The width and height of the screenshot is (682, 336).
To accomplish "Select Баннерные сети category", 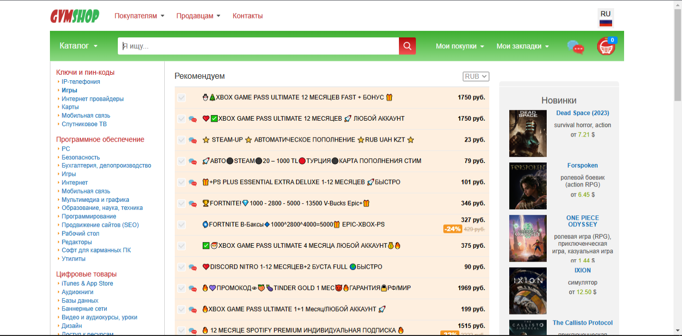I will click(x=84, y=309).
